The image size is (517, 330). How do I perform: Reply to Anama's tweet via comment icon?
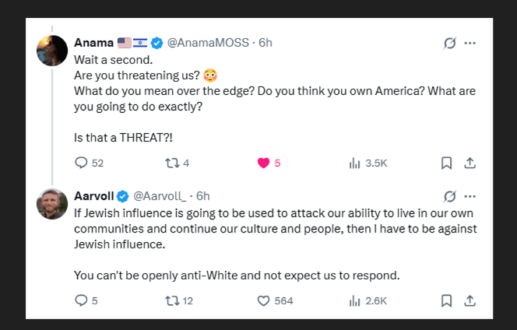tap(81, 163)
